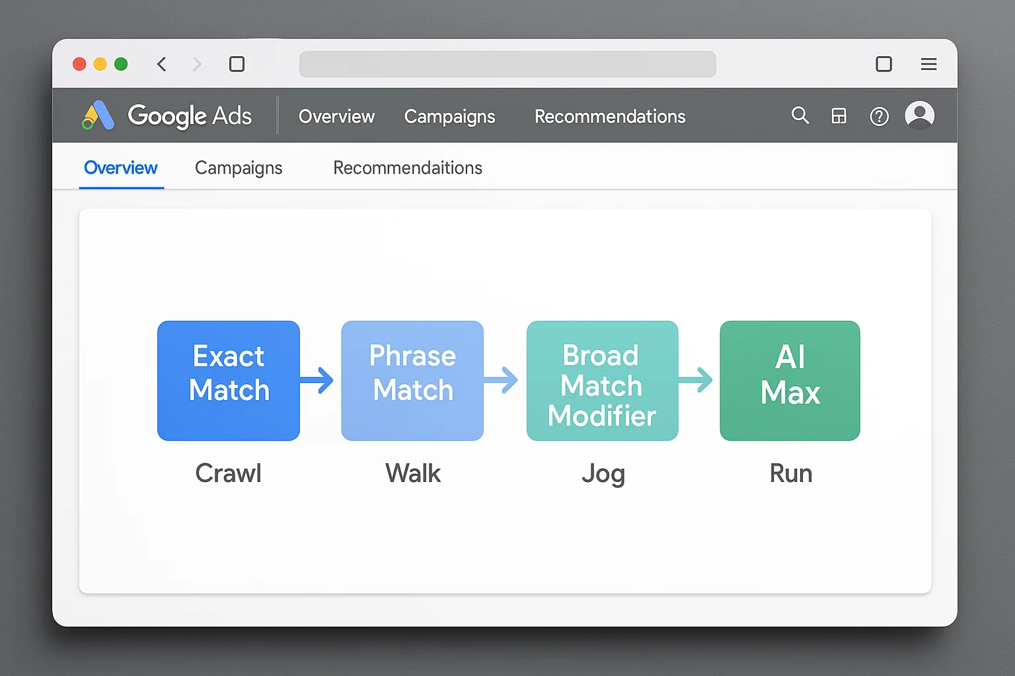
Task: Click into the browser address bar
Action: (x=507, y=64)
